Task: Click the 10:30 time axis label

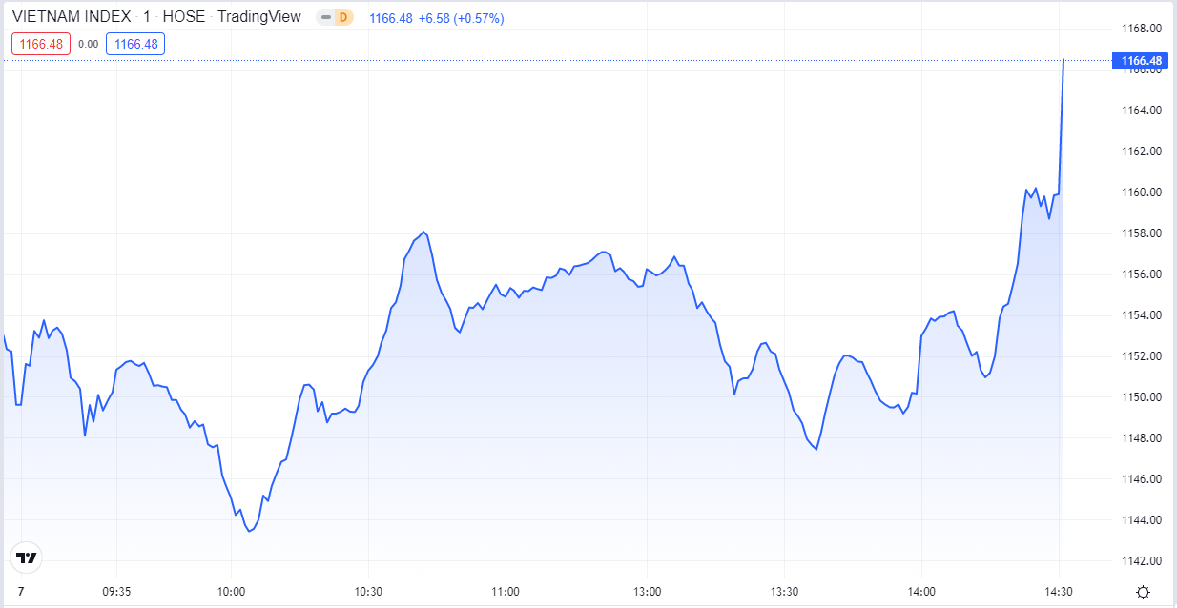Action: pyautogui.click(x=368, y=592)
